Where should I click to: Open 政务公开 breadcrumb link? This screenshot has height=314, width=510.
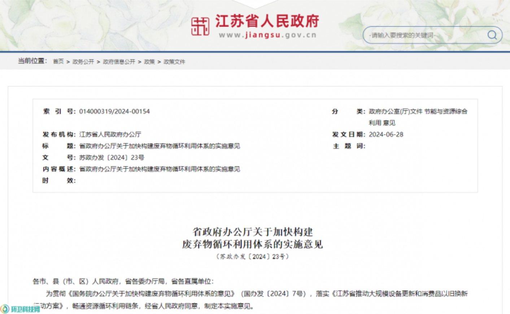(x=83, y=62)
